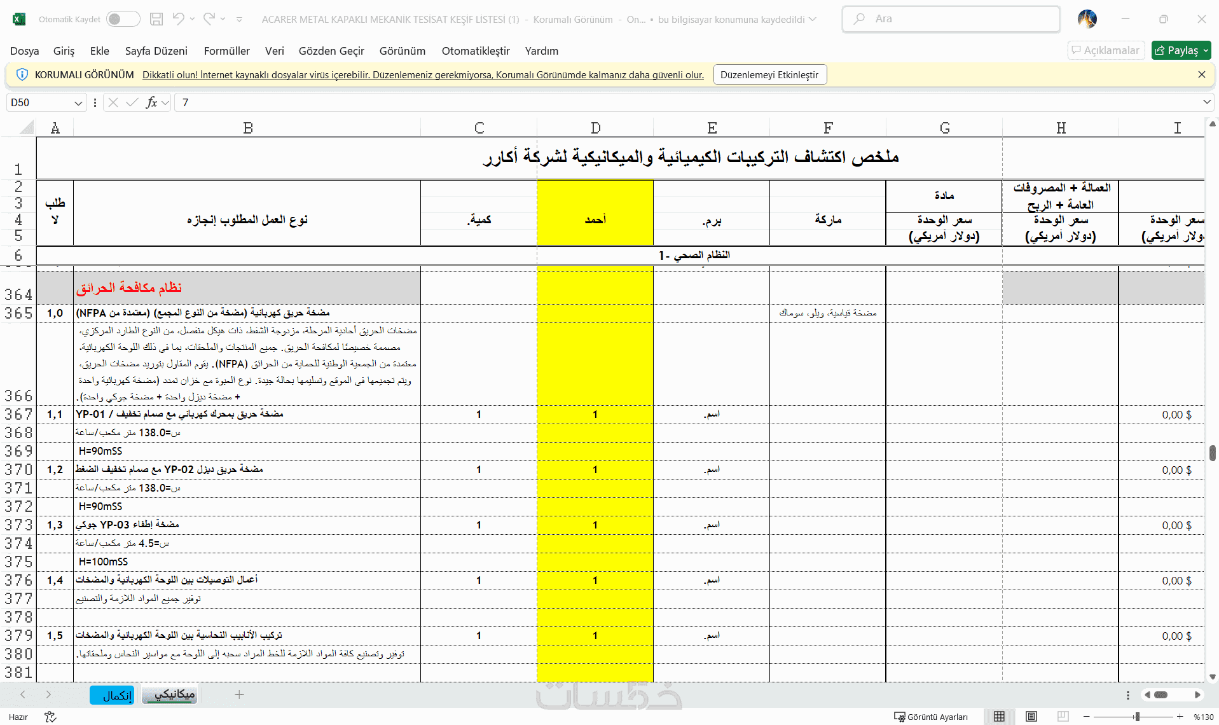This screenshot has height=725, width=1219.
Task: Cancel the formula entry with X icon
Action: (113, 102)
